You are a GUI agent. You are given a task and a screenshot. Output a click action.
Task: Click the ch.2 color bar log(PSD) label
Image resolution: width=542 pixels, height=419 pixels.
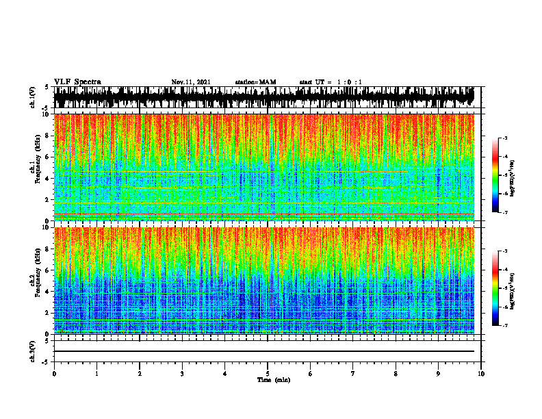coord(512,291)
